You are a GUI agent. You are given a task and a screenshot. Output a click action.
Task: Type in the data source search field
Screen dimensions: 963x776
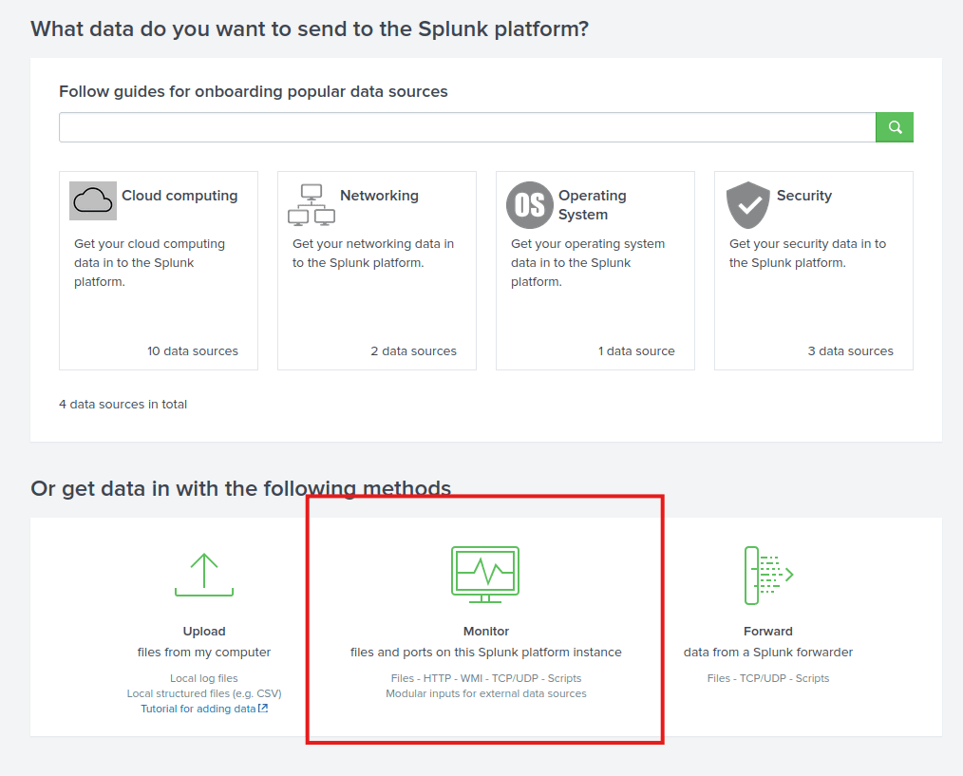coord(466,127)
